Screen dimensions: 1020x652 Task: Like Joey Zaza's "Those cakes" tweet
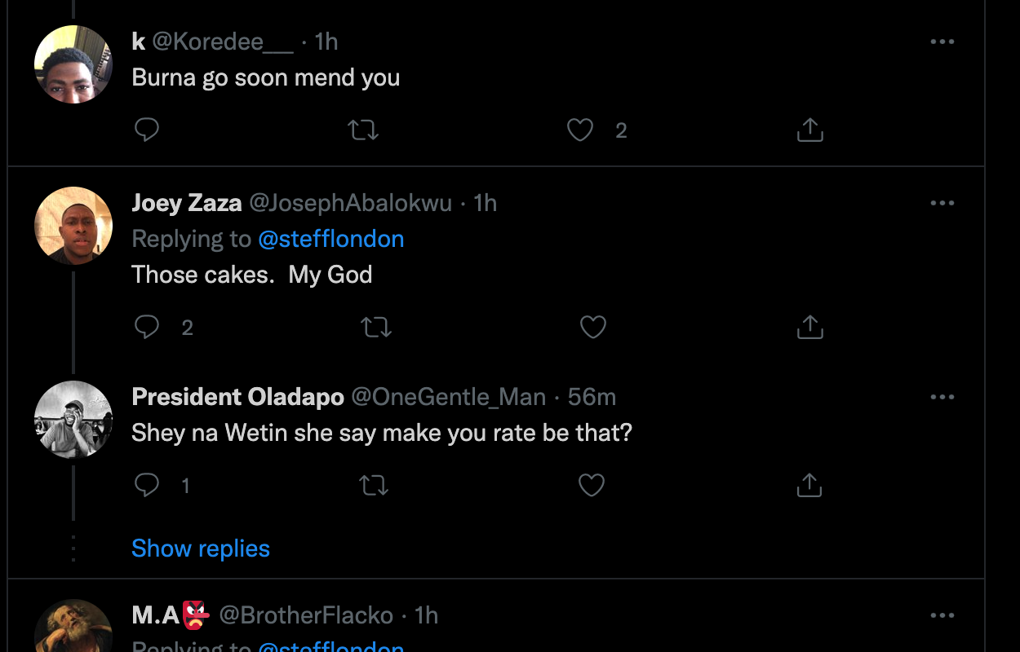(x=592, y=327)
